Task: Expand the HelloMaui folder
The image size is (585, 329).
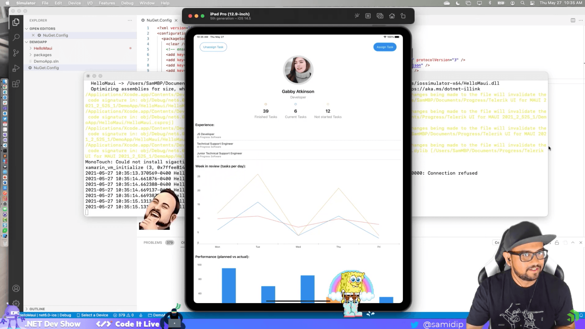Action: tap(43, 48)
